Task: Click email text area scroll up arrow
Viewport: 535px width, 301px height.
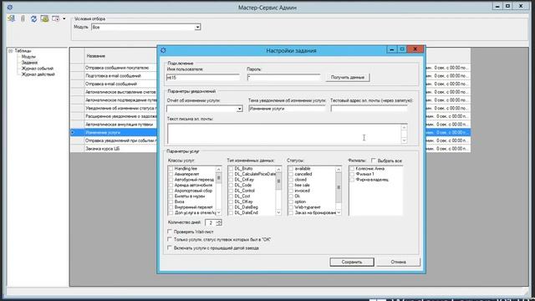Action: click(x=404, y=127)
